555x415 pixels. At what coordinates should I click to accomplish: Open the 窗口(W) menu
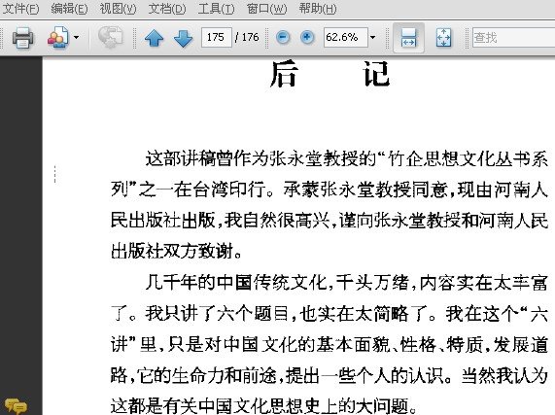tap(266, 8)
